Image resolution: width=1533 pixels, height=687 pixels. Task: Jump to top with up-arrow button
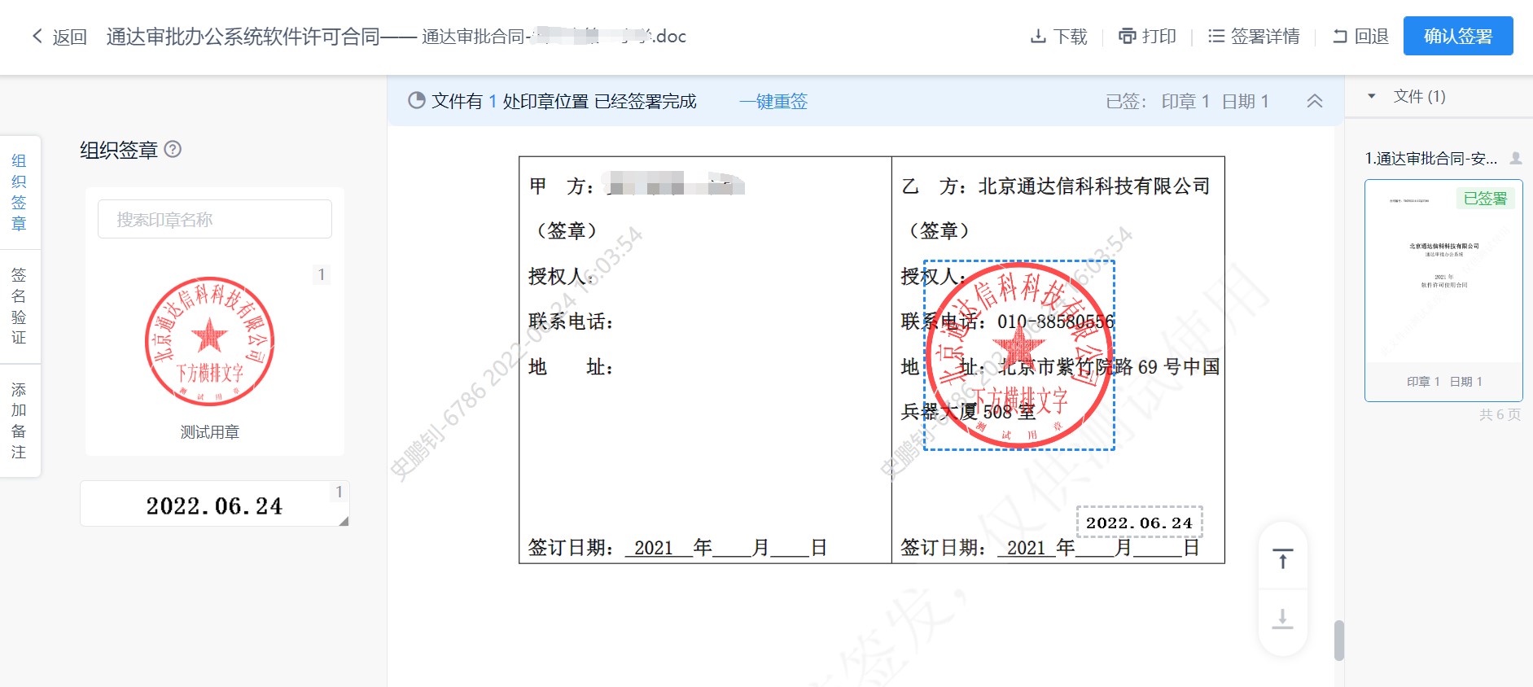click(x=1283, y=559)
